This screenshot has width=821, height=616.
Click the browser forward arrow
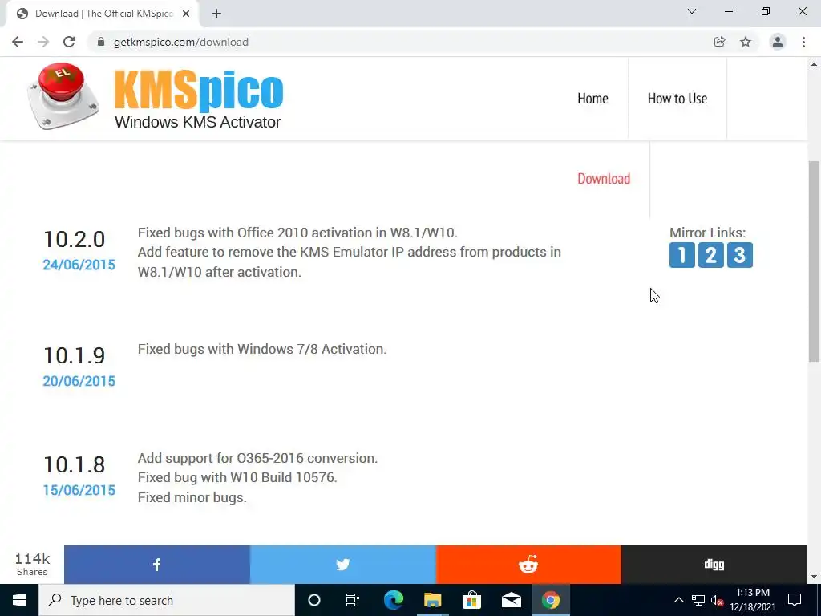(43, 42)
